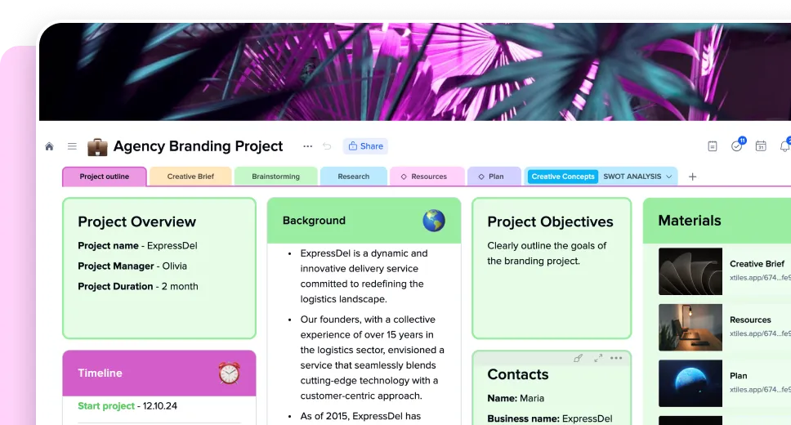Click the Project Objectives heading
Viewport: 791px width, 425px height.
550,221
